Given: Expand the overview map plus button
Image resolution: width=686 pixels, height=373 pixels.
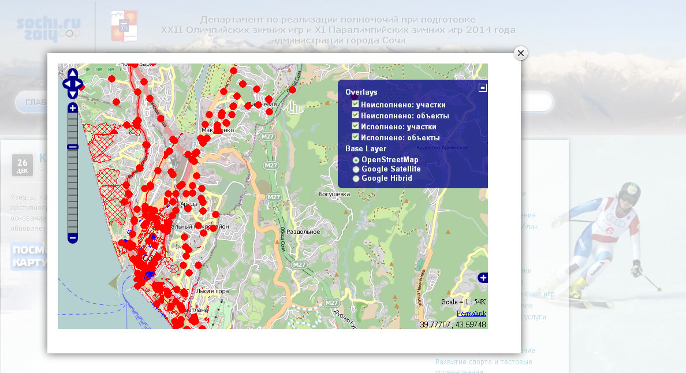Looking at the screenshot, I should coord(483,278).
